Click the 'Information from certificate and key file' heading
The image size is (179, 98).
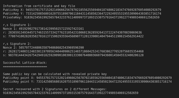pyautogui.click(x=39, y=6)
